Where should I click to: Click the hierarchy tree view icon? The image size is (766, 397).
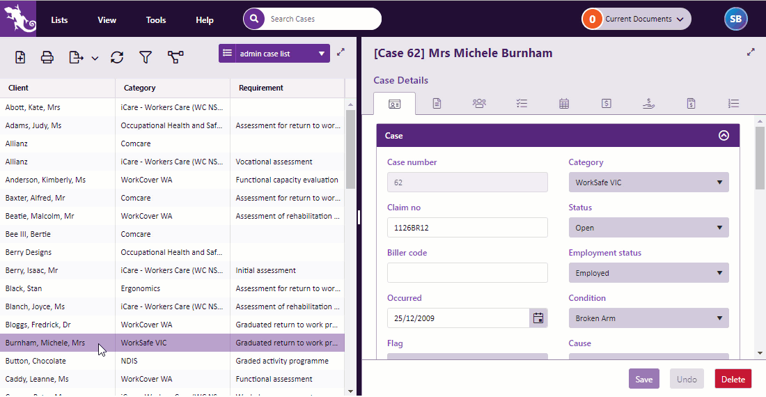coord(175,58)
